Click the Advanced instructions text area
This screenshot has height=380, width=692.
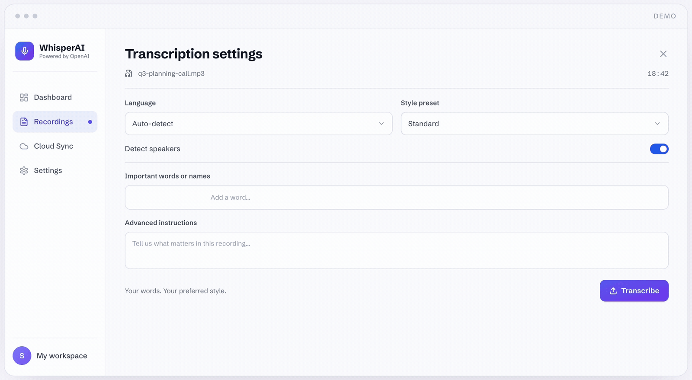tap(397, 250)
